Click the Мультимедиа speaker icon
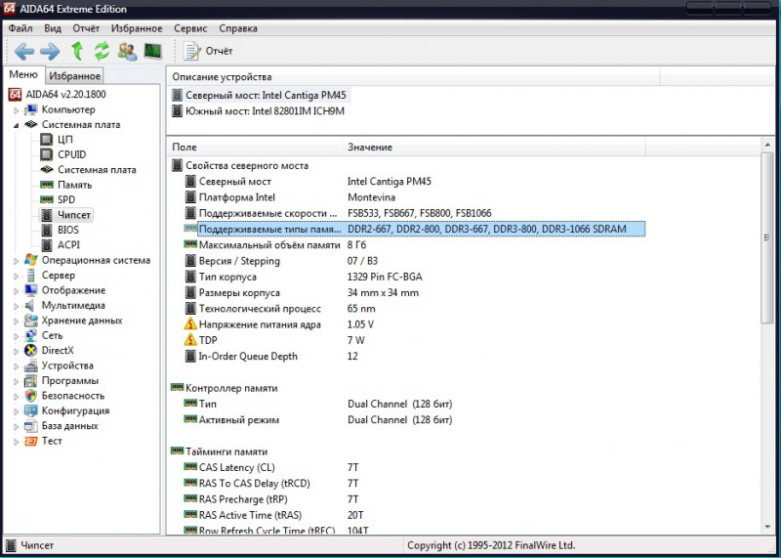 coord(31,305)
